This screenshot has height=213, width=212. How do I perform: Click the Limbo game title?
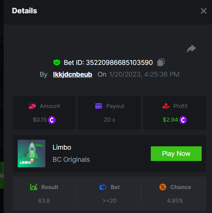point(62,147)
